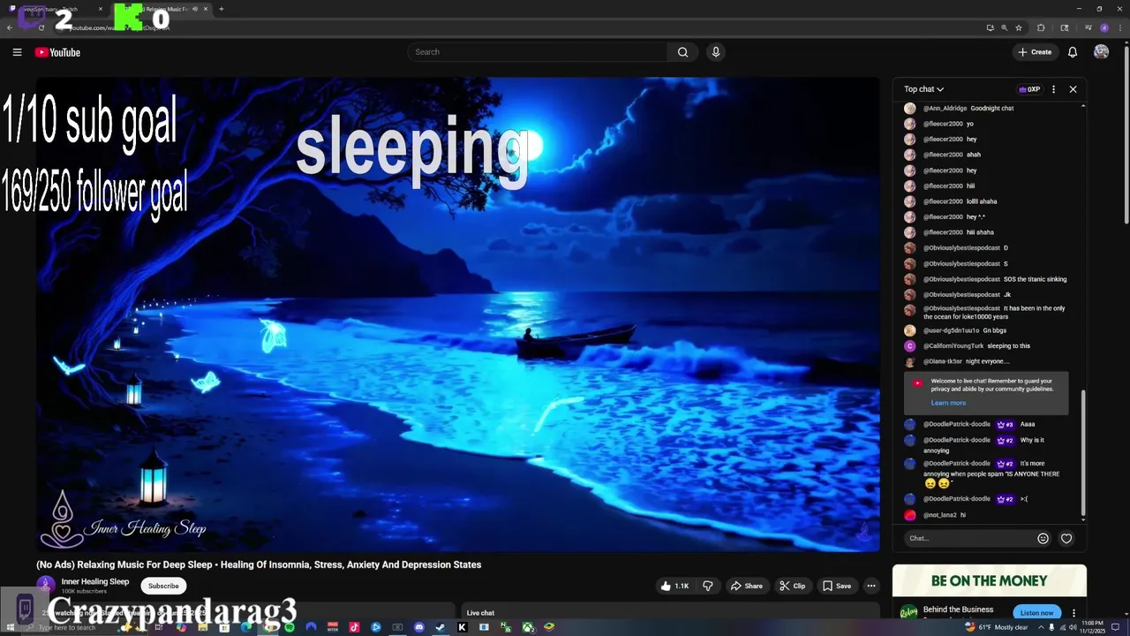Switch to the Twitch browser tab
This screenshot has height=636, width=1130.
coord(57,9)
